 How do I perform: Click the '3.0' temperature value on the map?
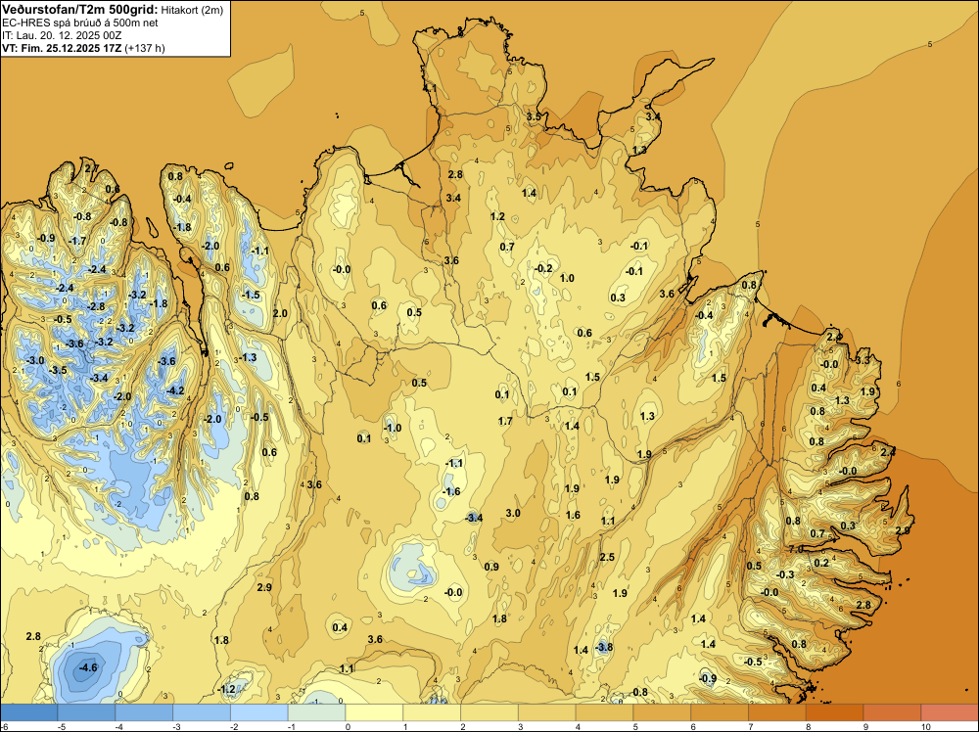pos(513,514)
